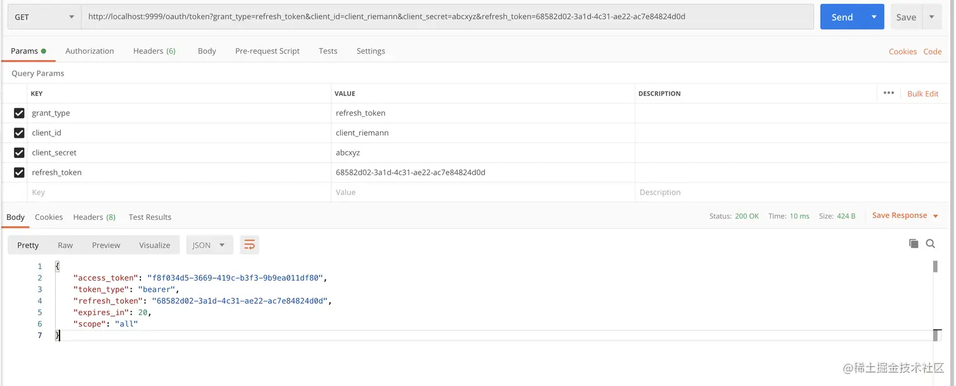Uncheck the client_id parameter checkbox
This screenshot has height=386, width=956.
point(20,133)
